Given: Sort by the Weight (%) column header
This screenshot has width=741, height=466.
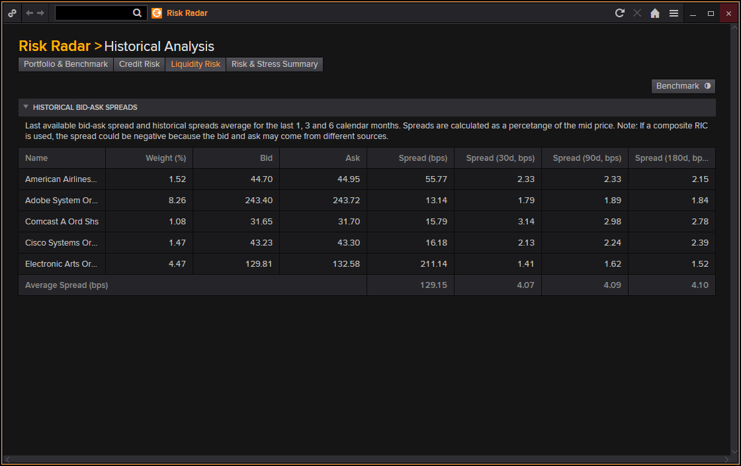Looking at the screenshot, I should 150,158.
